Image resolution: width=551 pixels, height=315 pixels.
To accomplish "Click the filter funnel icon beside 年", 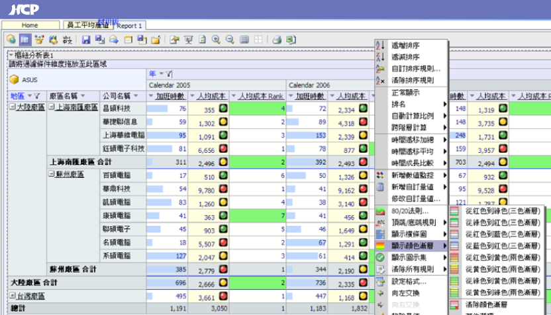I will click(169, 73).
